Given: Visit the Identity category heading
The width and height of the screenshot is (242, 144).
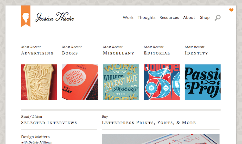Looking at the screenshot, I should tap(196, 53).
